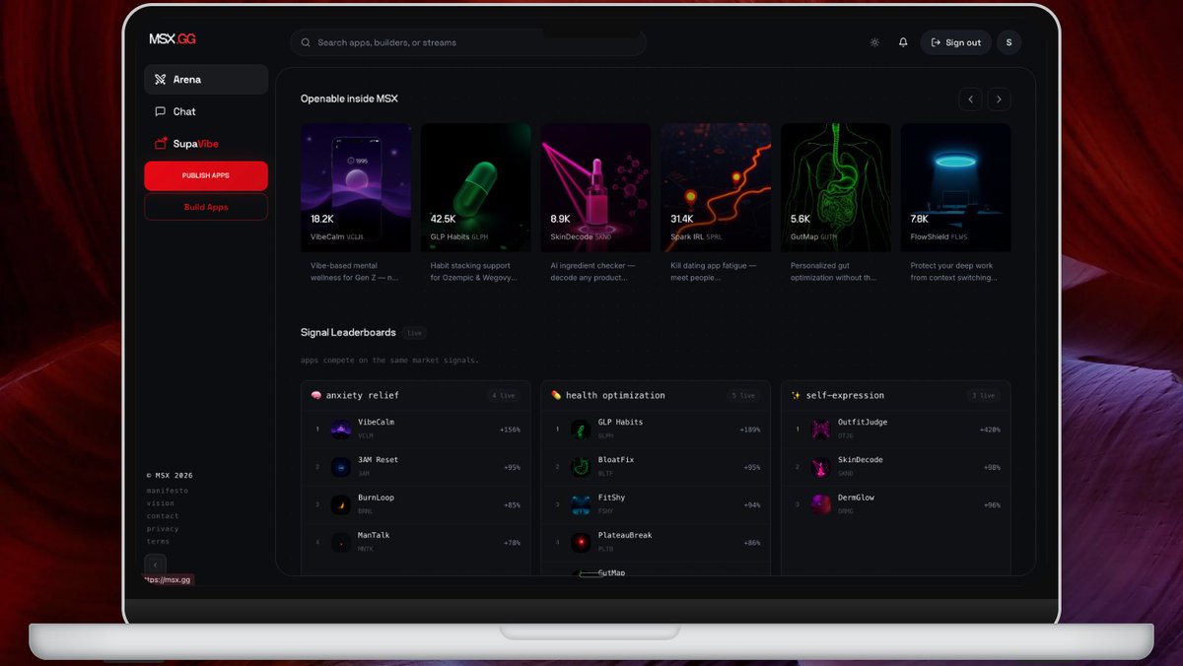Image resolution: width=1183 pixels, height=666 pixels.
Task: Show the previous apps with the left arrow
Action: pyautogui.click(x=971, y=99)
